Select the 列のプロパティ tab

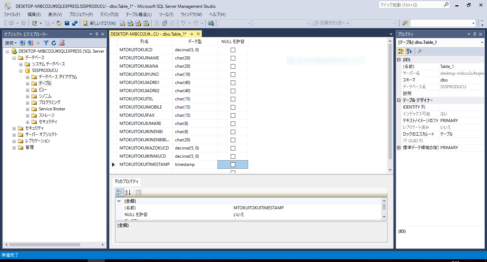click(127, 182)
